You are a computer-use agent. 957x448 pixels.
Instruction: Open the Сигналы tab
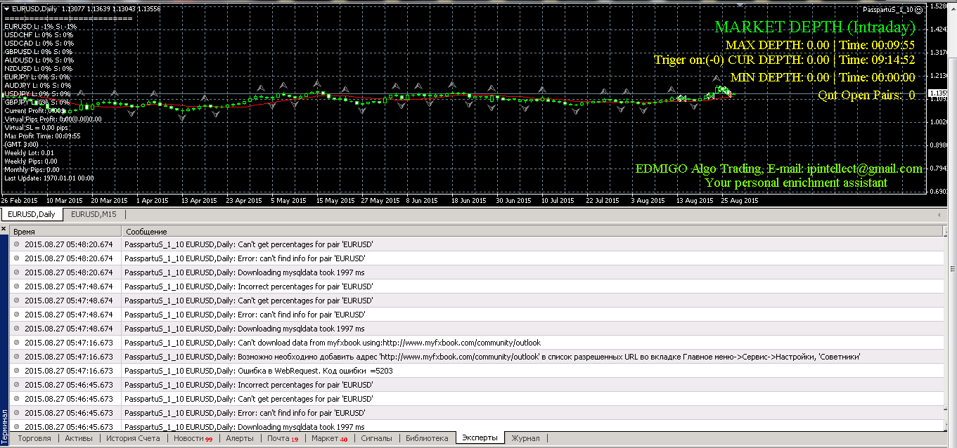[377, 438]
